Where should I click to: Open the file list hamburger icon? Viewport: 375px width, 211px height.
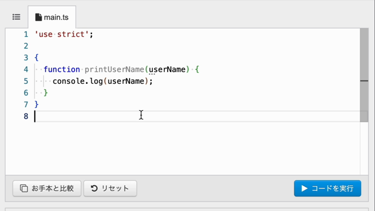[x=16, y=17]
